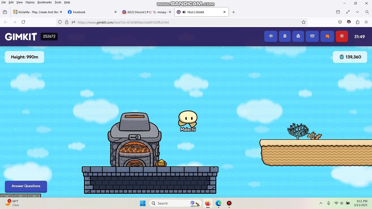
Task: Open the Firefox application menu
Action: [x=366, y=22]
